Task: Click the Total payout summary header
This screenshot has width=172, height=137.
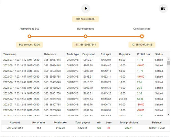Action: pyautogui.click(x=83, y=123)
